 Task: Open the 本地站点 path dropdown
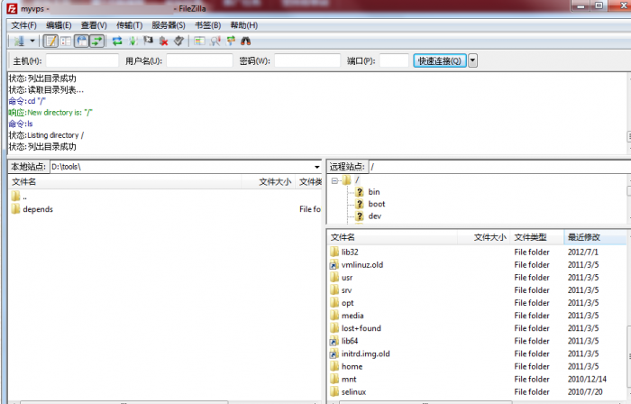point(317,167)
